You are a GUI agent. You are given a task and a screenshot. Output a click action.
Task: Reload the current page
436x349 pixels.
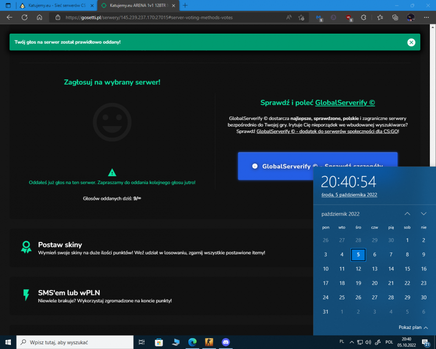pos(24,17)
